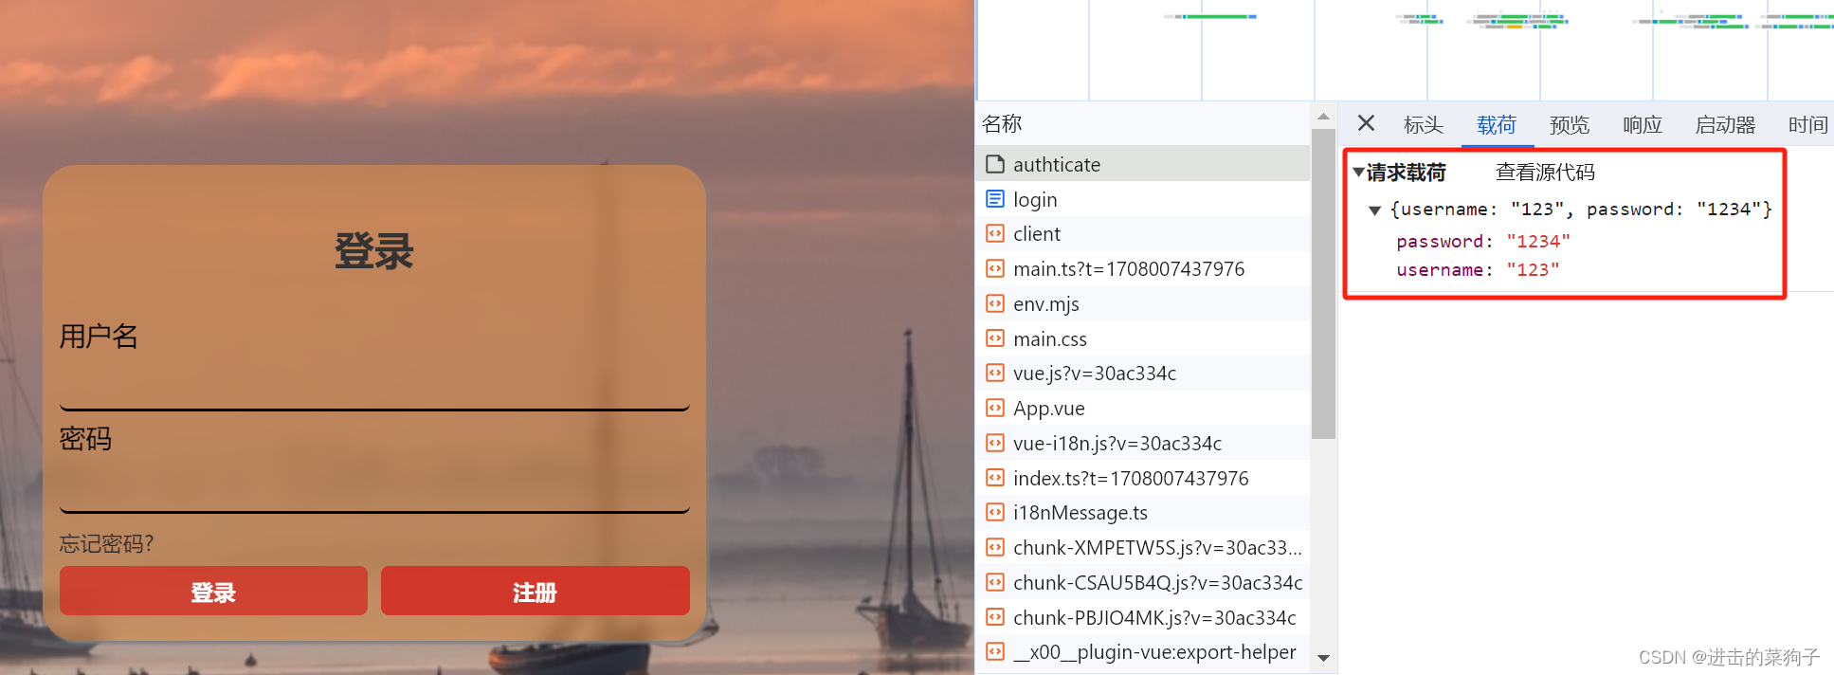Collapse the 请求载荷 section
1834x675 pixels.
[1358, 173]
